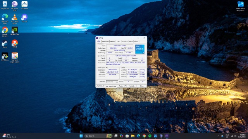Click the Level 3 cache size value
248x139 pixels.
pos(133,77)
